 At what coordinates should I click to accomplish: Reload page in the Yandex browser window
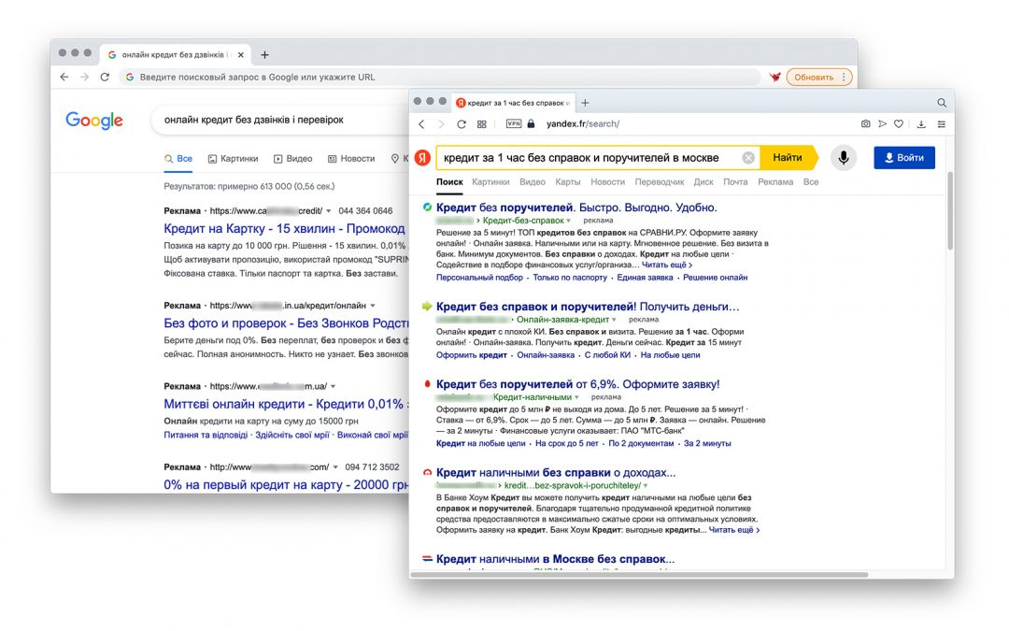[x=462, y=124]
